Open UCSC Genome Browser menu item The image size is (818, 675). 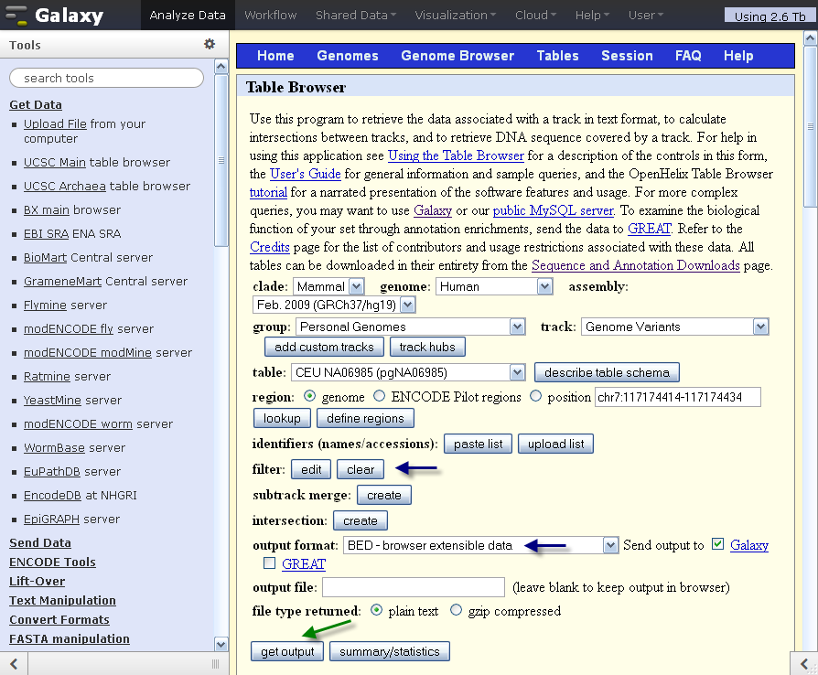(457, 56)
